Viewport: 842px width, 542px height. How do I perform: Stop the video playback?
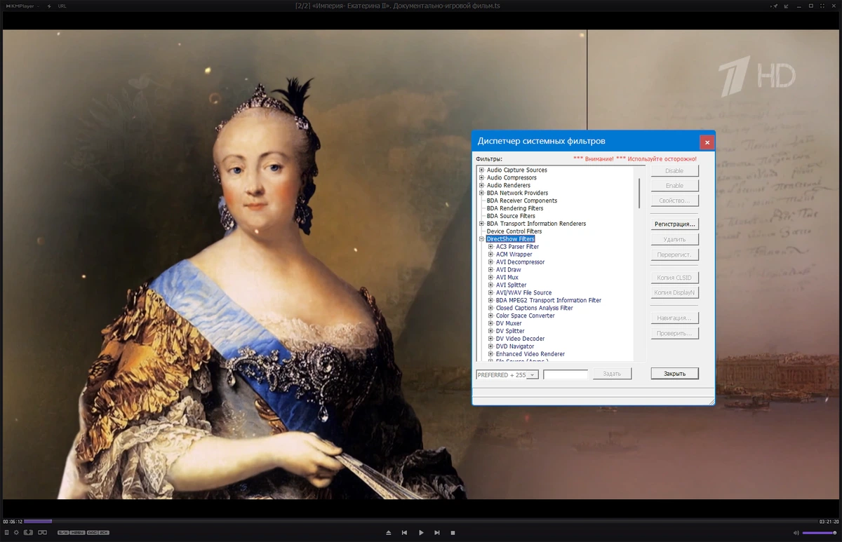tap(453, 533)
